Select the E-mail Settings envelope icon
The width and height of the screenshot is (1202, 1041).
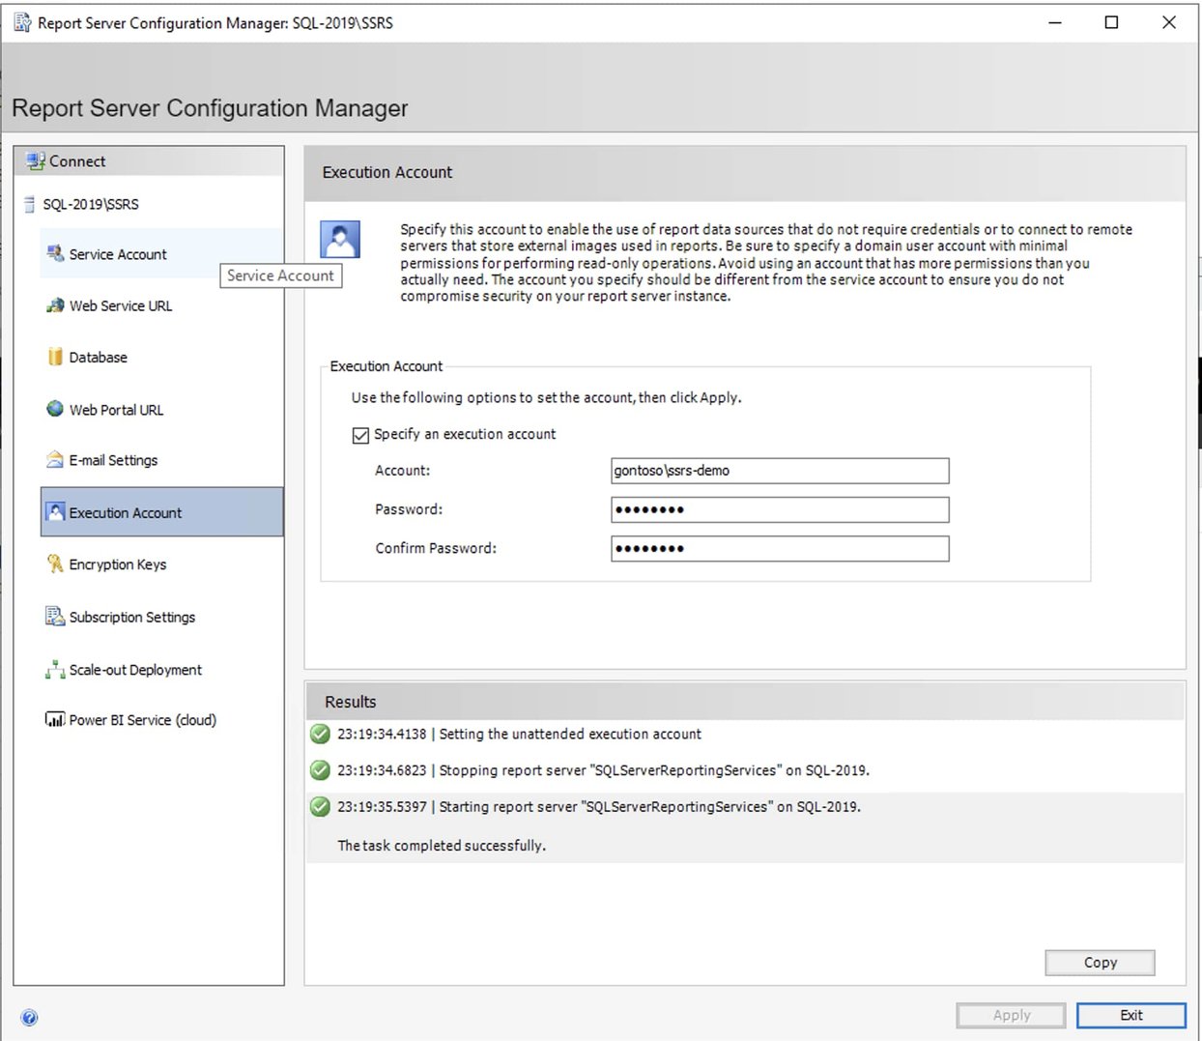tap(55, 460)
